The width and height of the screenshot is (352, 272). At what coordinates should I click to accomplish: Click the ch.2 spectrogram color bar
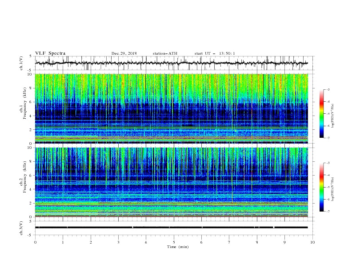pyautogui.click(x=321, y=187)
